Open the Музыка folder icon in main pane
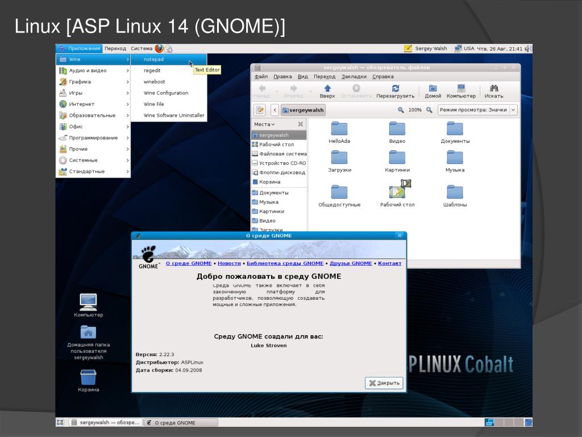This screenshot has height=437, width=582. 455,161
